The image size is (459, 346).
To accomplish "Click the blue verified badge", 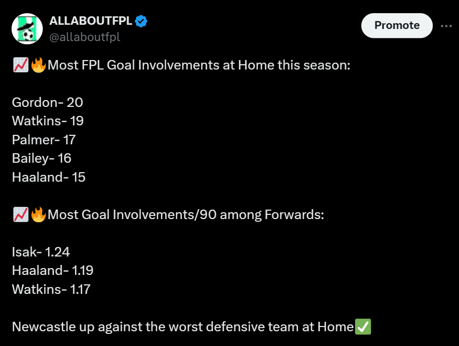I will [141, 22].
